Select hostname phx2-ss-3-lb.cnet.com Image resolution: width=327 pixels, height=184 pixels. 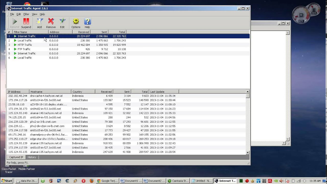[x=43, y=122]
